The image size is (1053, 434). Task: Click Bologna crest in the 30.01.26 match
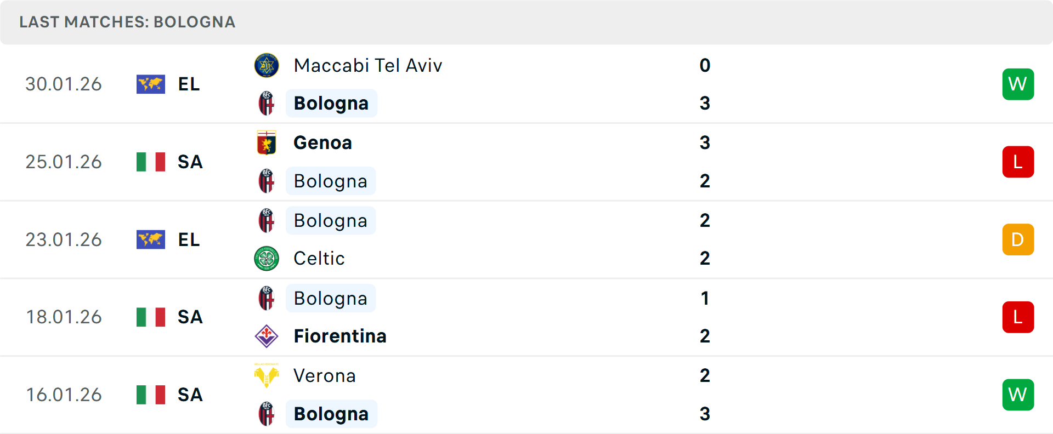tap(267, 103)
